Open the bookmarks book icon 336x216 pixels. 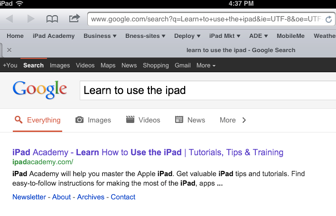coord(52,19)
